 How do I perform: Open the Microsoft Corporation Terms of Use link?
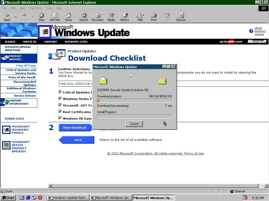point(156,153)
